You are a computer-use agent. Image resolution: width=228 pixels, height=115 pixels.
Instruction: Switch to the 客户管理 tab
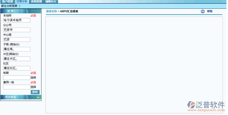tap(8, 2)
